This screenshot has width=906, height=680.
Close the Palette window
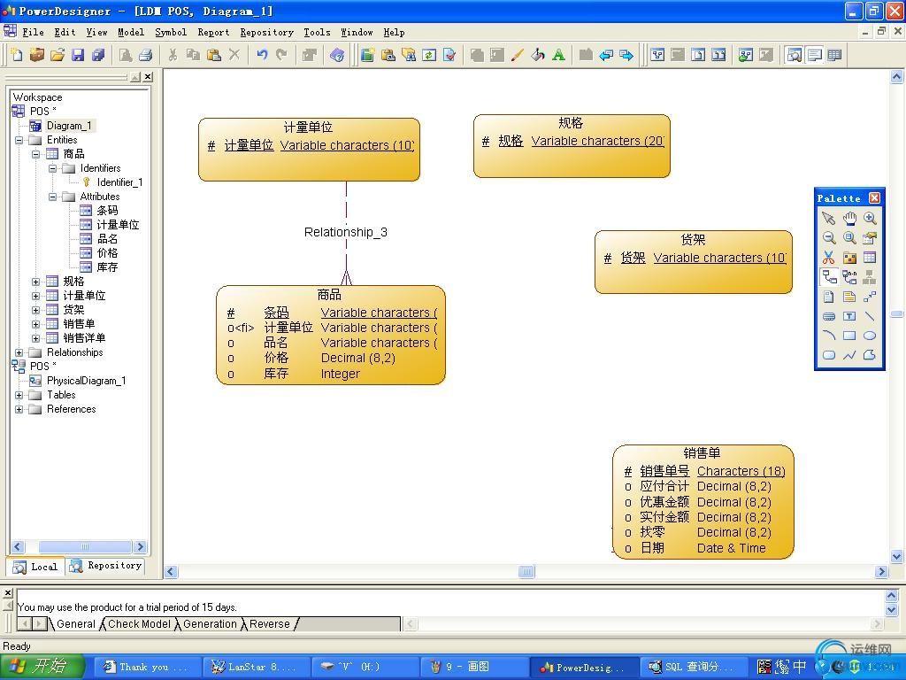pyautogui.click(x=874, y=197)
